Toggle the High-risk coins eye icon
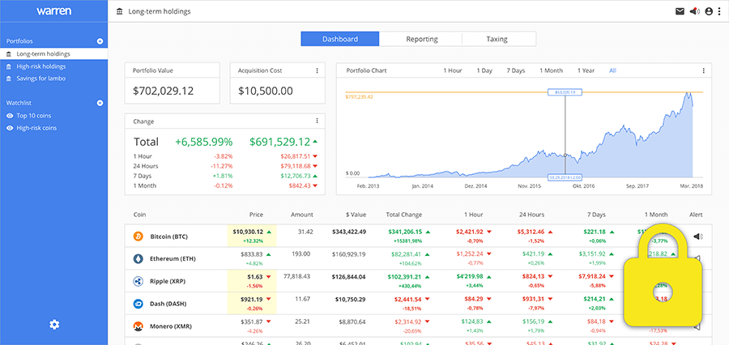Viewport: 729px width, 345px height. (x=9, y=128)
